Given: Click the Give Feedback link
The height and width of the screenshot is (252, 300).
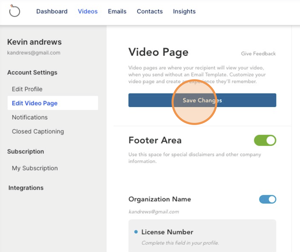Looking at the screenshot, I should point(258,54).
